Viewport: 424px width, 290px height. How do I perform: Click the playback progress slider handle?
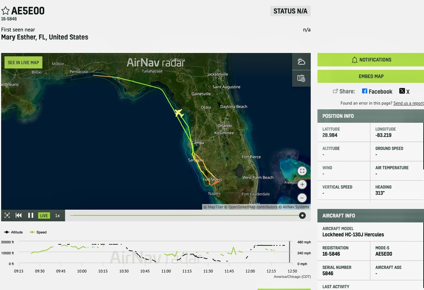(x=302, y=215)
